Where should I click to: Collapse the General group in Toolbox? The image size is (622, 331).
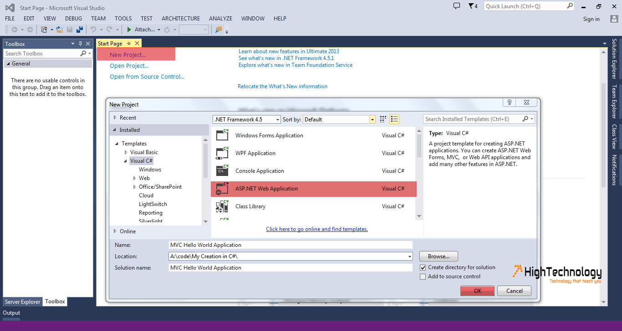8,64
